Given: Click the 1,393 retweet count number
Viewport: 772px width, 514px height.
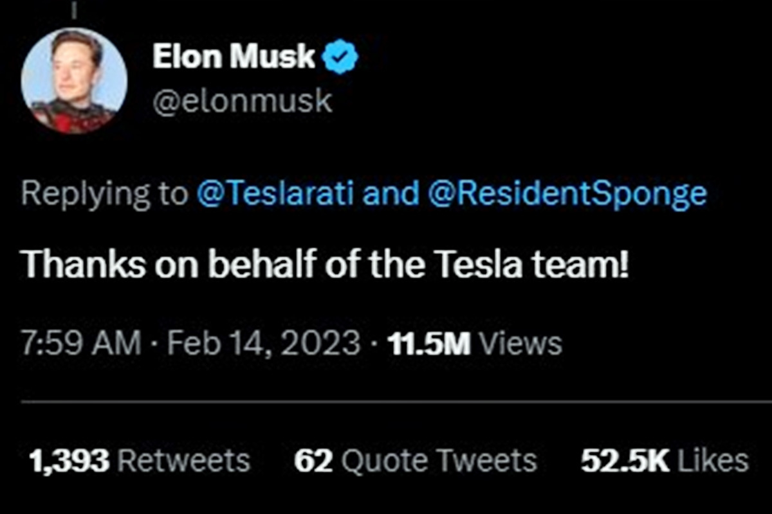Looking at the screenshot, I should (x=69, y=461).
